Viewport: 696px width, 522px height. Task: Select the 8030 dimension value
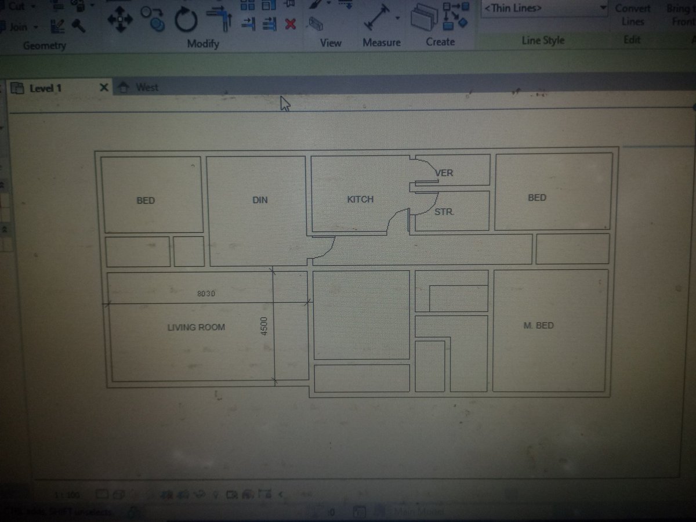pos(206,293)
